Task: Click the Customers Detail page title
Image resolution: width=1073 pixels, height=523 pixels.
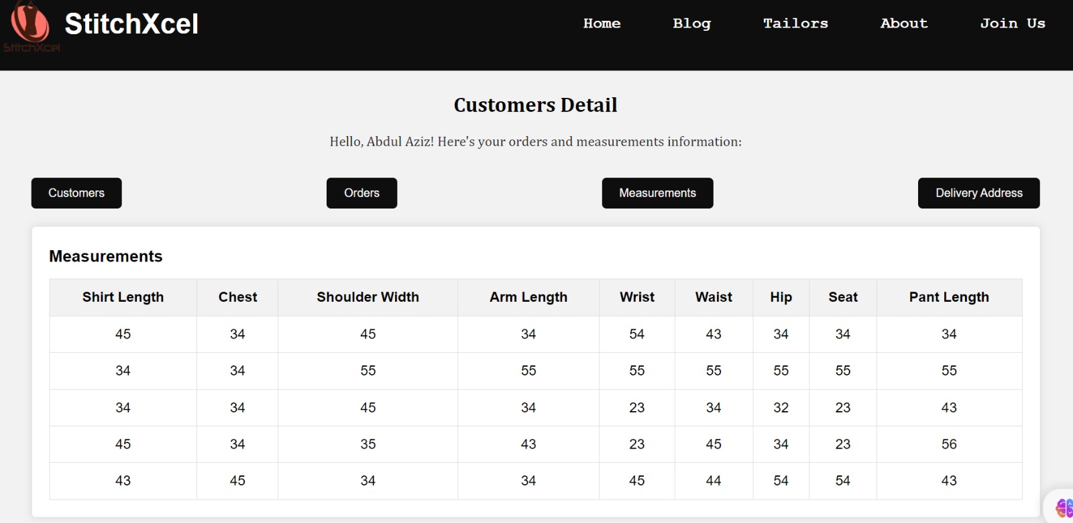Action: tap(535, 105)
